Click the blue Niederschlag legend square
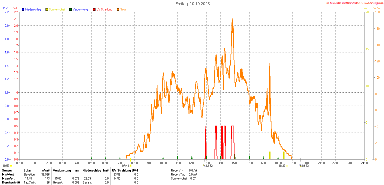This screenshot has width=384, height=185. coord(23,10)
